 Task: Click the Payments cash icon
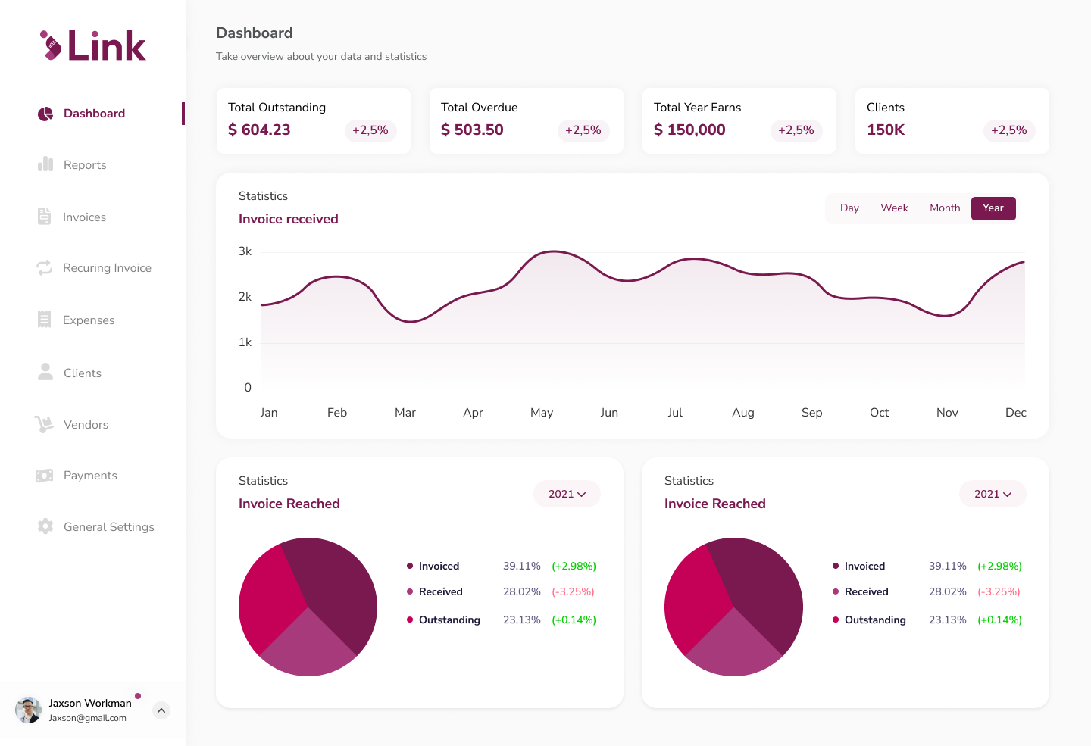pos(45,476)
